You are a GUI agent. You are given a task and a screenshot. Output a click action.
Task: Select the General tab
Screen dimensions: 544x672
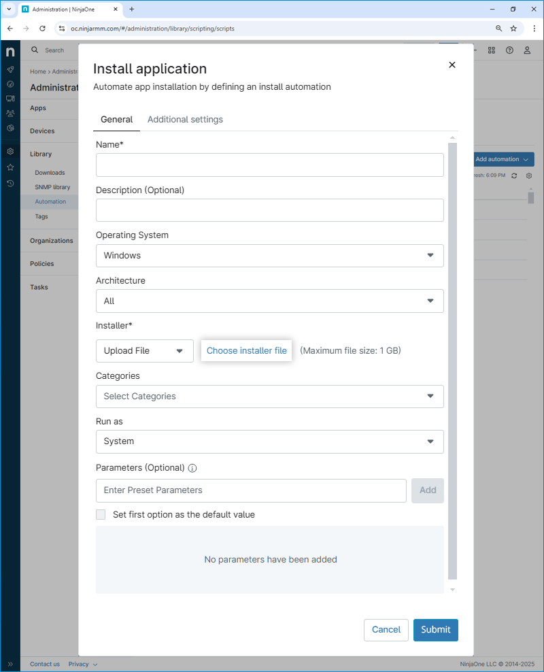(116, 119)
